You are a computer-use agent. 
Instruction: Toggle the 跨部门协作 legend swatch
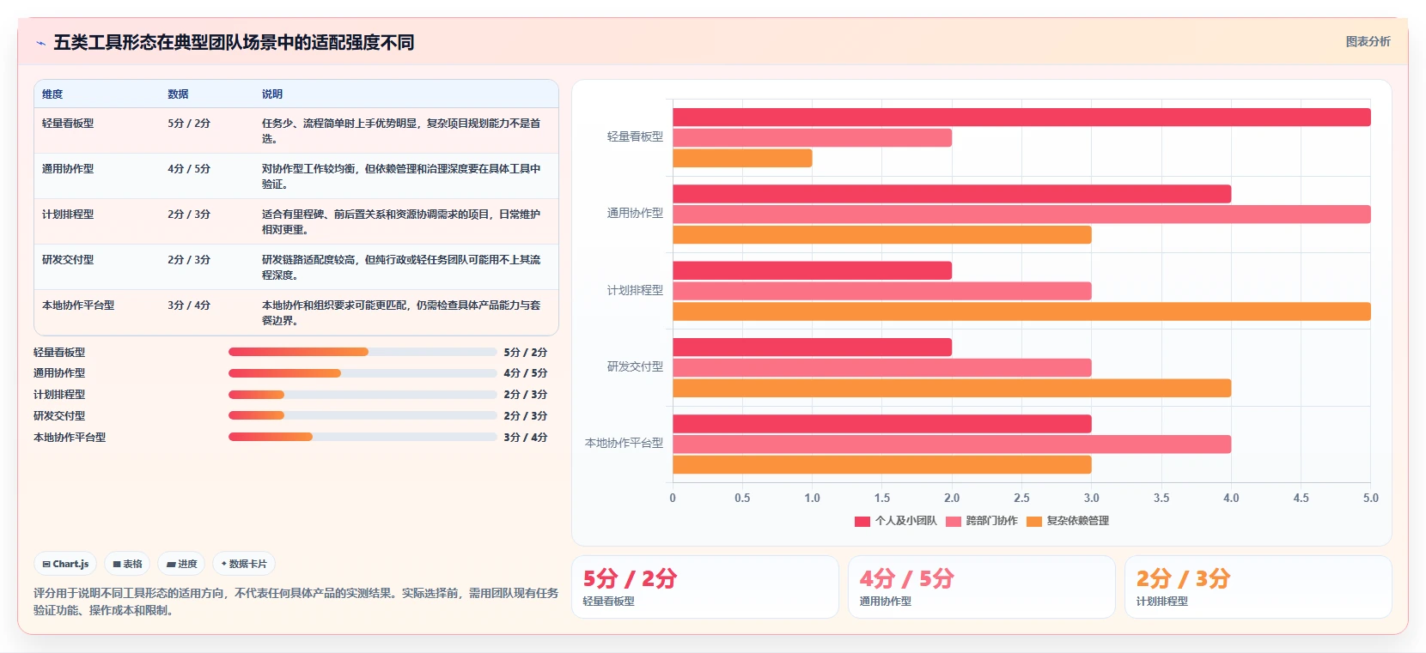[x=954, y=521]
